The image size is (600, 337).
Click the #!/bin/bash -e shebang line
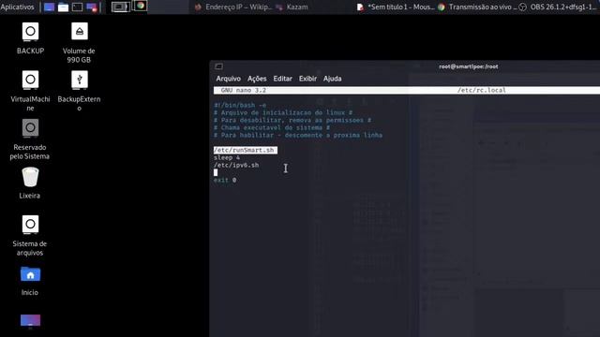pyautogui.click(x=240, y=105)
